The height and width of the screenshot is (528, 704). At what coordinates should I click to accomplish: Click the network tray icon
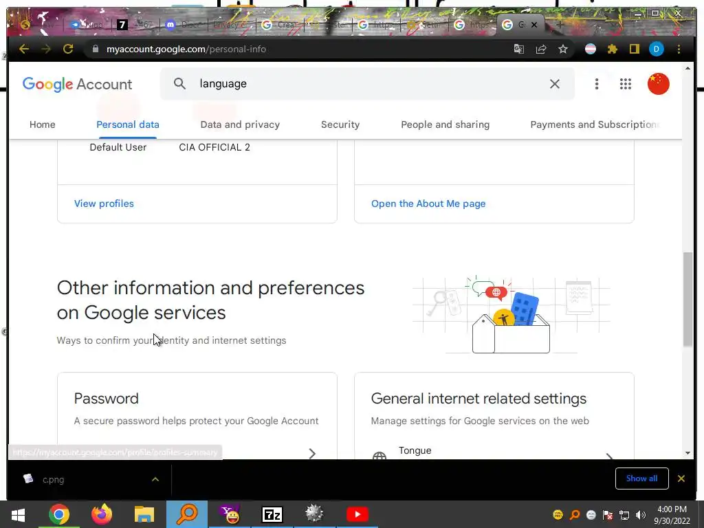click(624, 515)
